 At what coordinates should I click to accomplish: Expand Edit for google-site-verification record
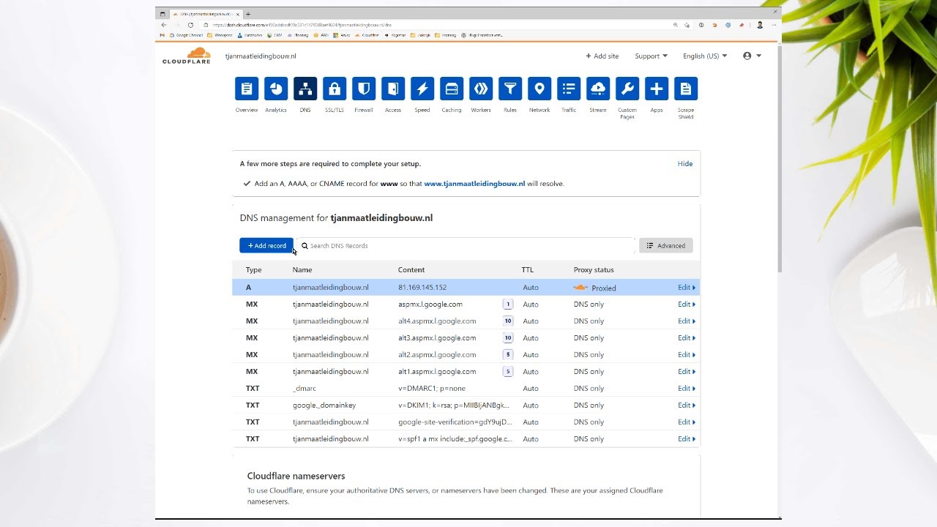[x=687, y=422]
